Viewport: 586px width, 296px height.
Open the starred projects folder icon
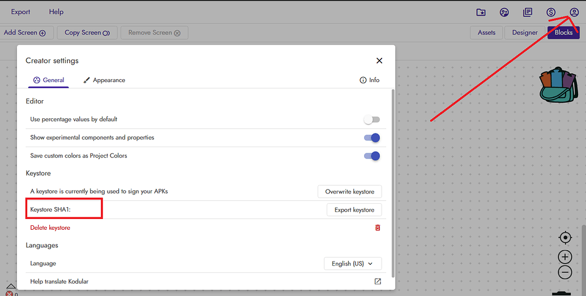tap(481, 12)
